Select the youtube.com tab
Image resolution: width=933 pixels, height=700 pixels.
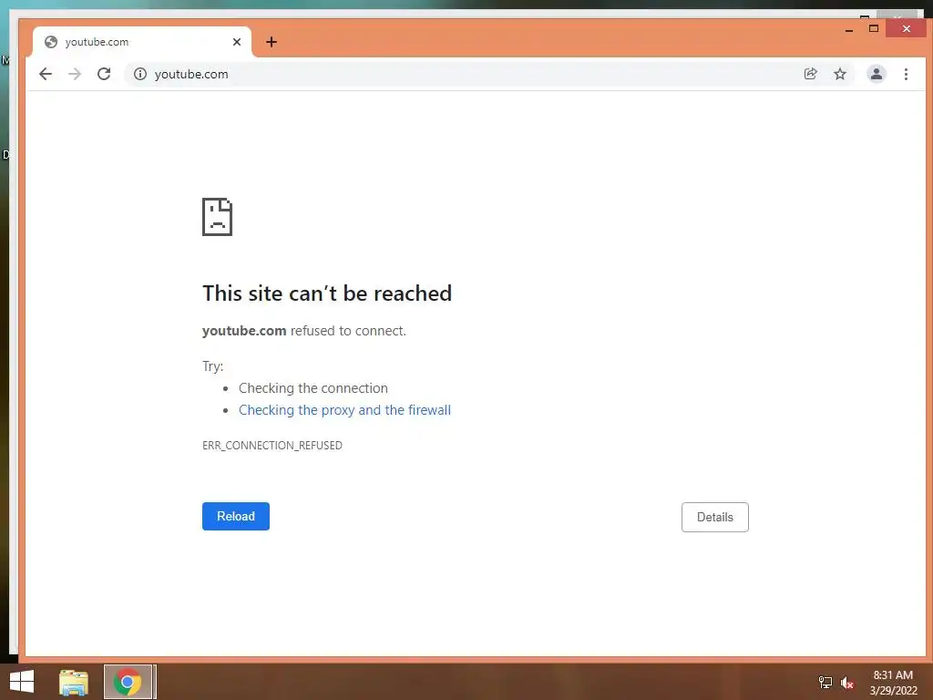[142, 42]
